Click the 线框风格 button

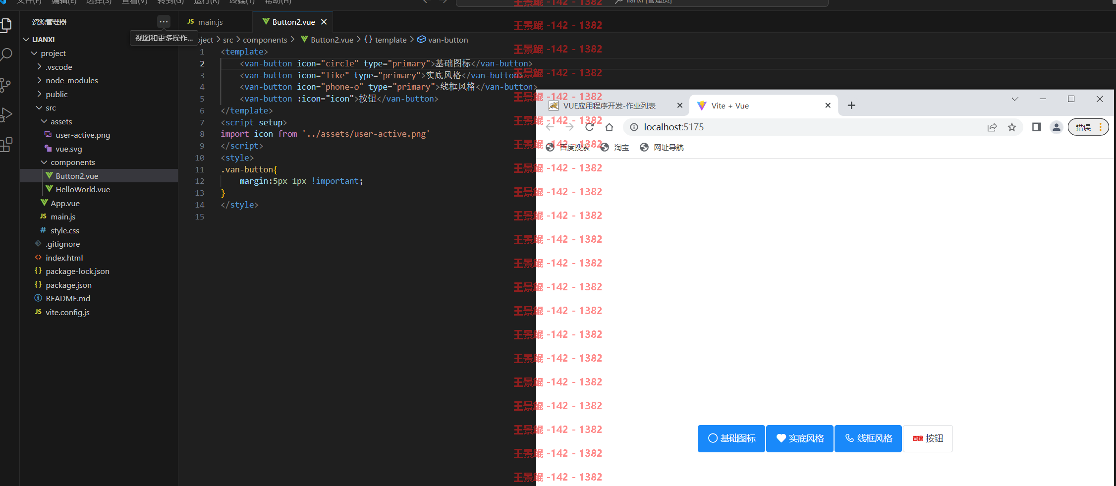coord(868,438)
